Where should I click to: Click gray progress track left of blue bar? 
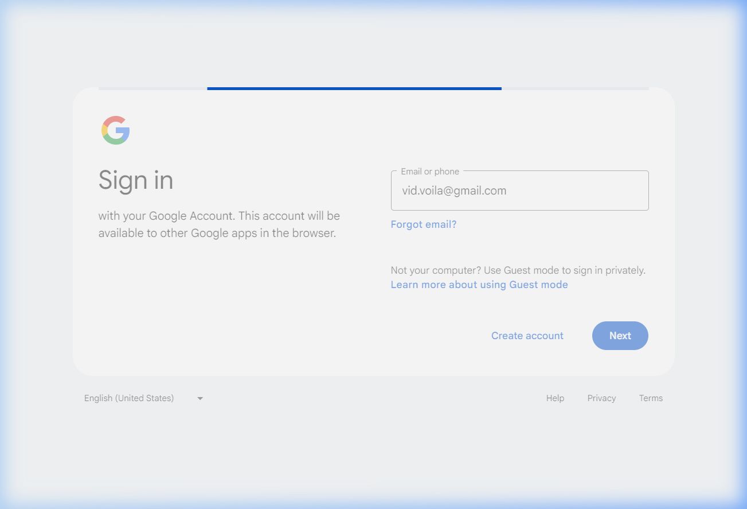tap(152, 88)
